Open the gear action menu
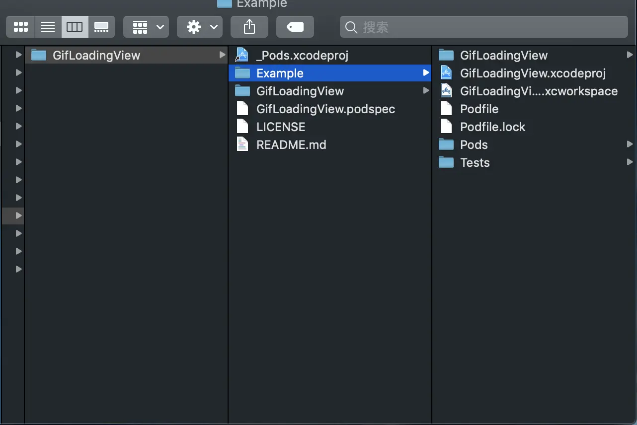 (200, 27)
